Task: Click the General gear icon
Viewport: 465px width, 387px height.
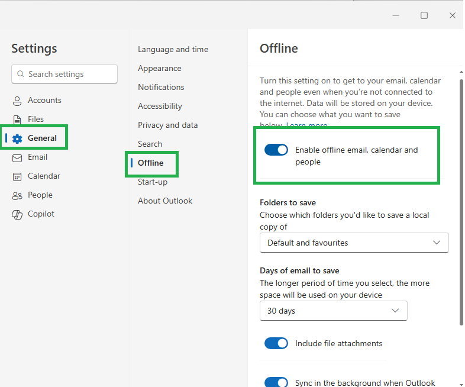Action: click(x=17, y=138)
